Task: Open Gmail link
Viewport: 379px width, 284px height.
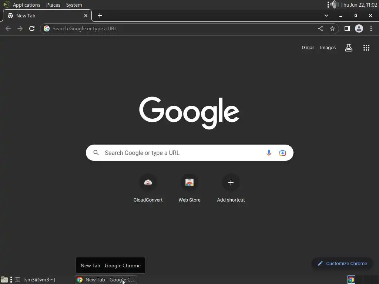Action: click(x=308, y=48)
